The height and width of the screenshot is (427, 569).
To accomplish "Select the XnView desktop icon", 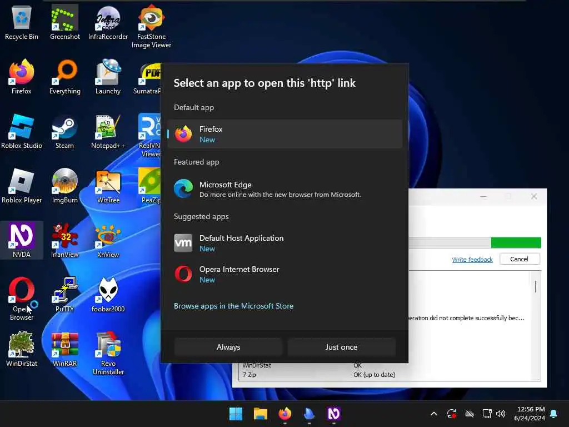I will 108,240.
